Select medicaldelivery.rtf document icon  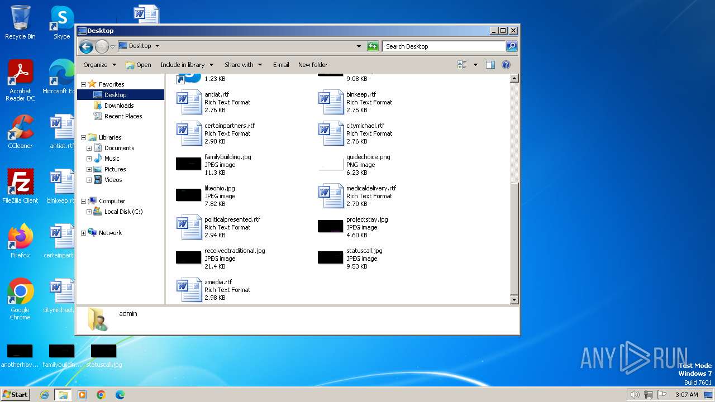coord(331,196)
